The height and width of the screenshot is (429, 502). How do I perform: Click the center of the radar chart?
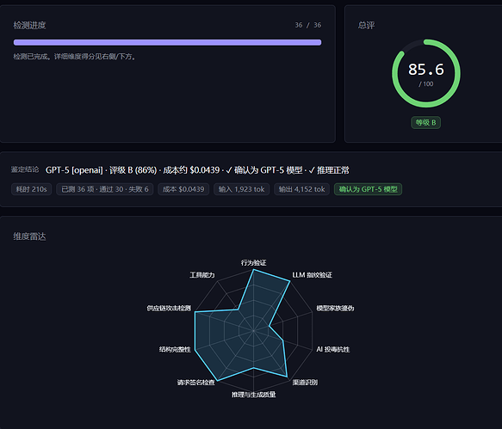coord(253,330)
